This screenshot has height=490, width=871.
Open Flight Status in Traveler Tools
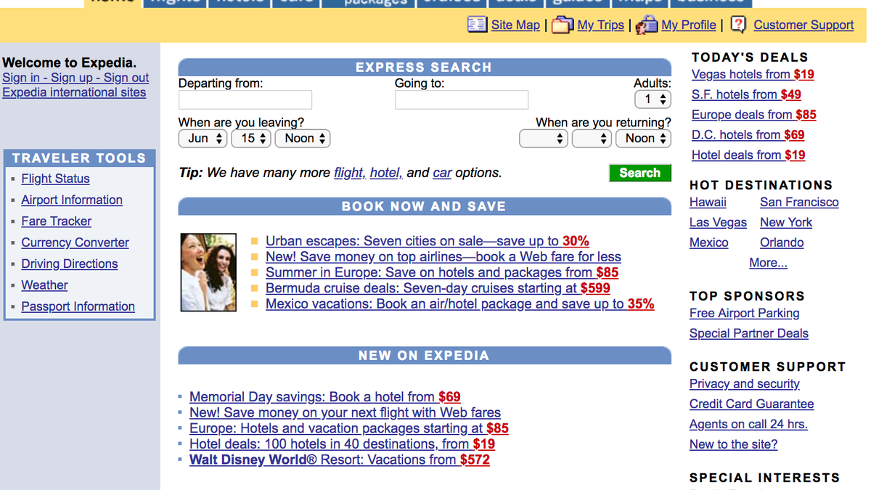pyautogui.click(x=56, y=179)
